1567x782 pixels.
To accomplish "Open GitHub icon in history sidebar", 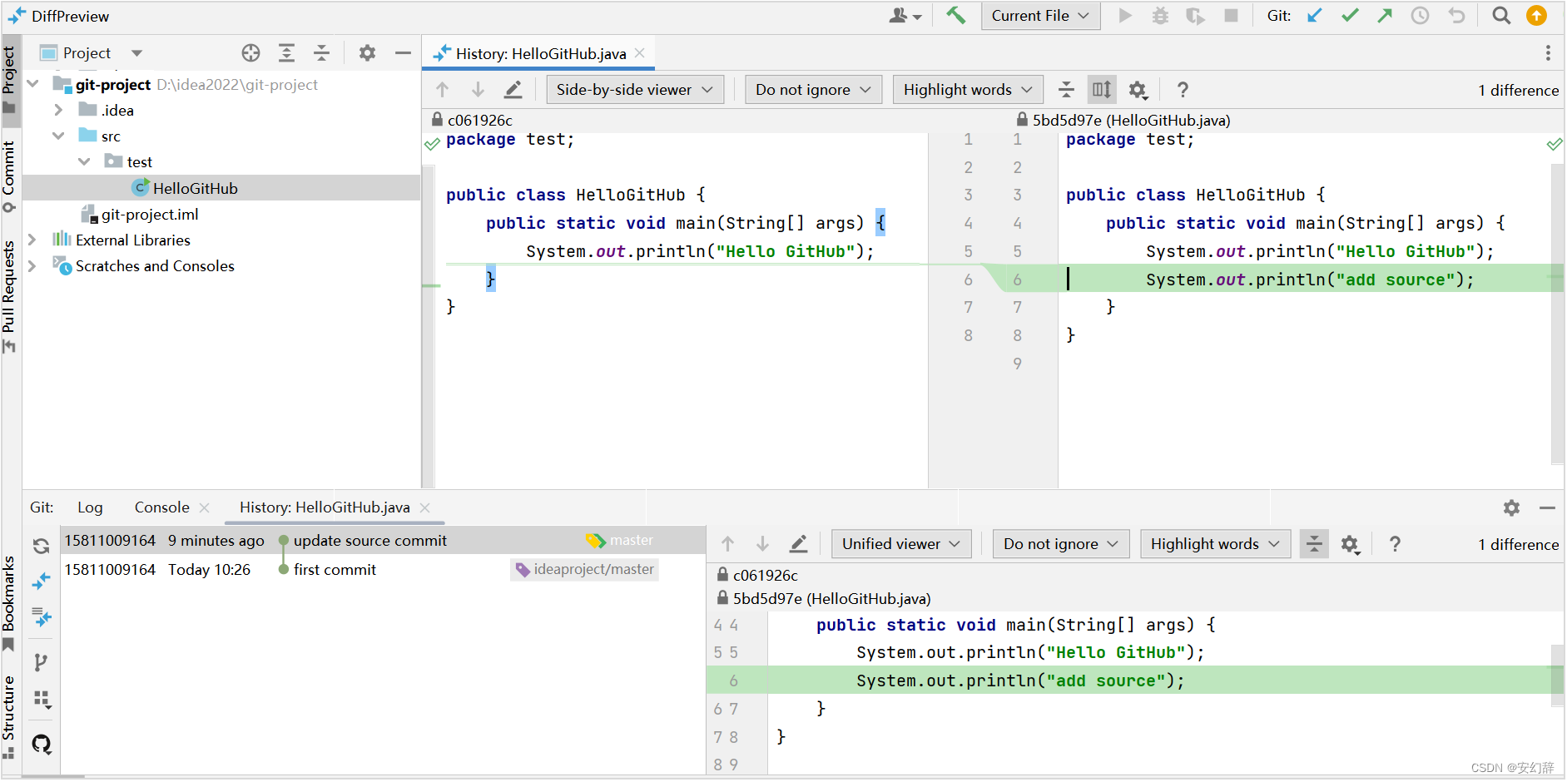I will (41, 744).
